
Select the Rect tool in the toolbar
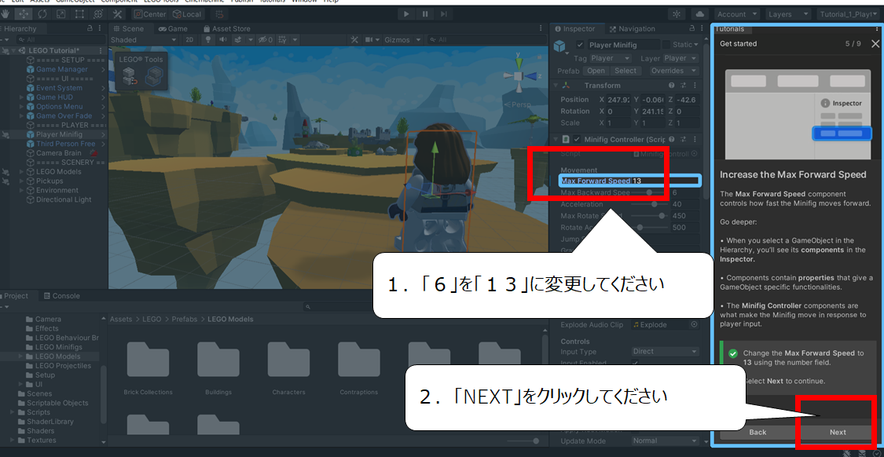(79, 14)
